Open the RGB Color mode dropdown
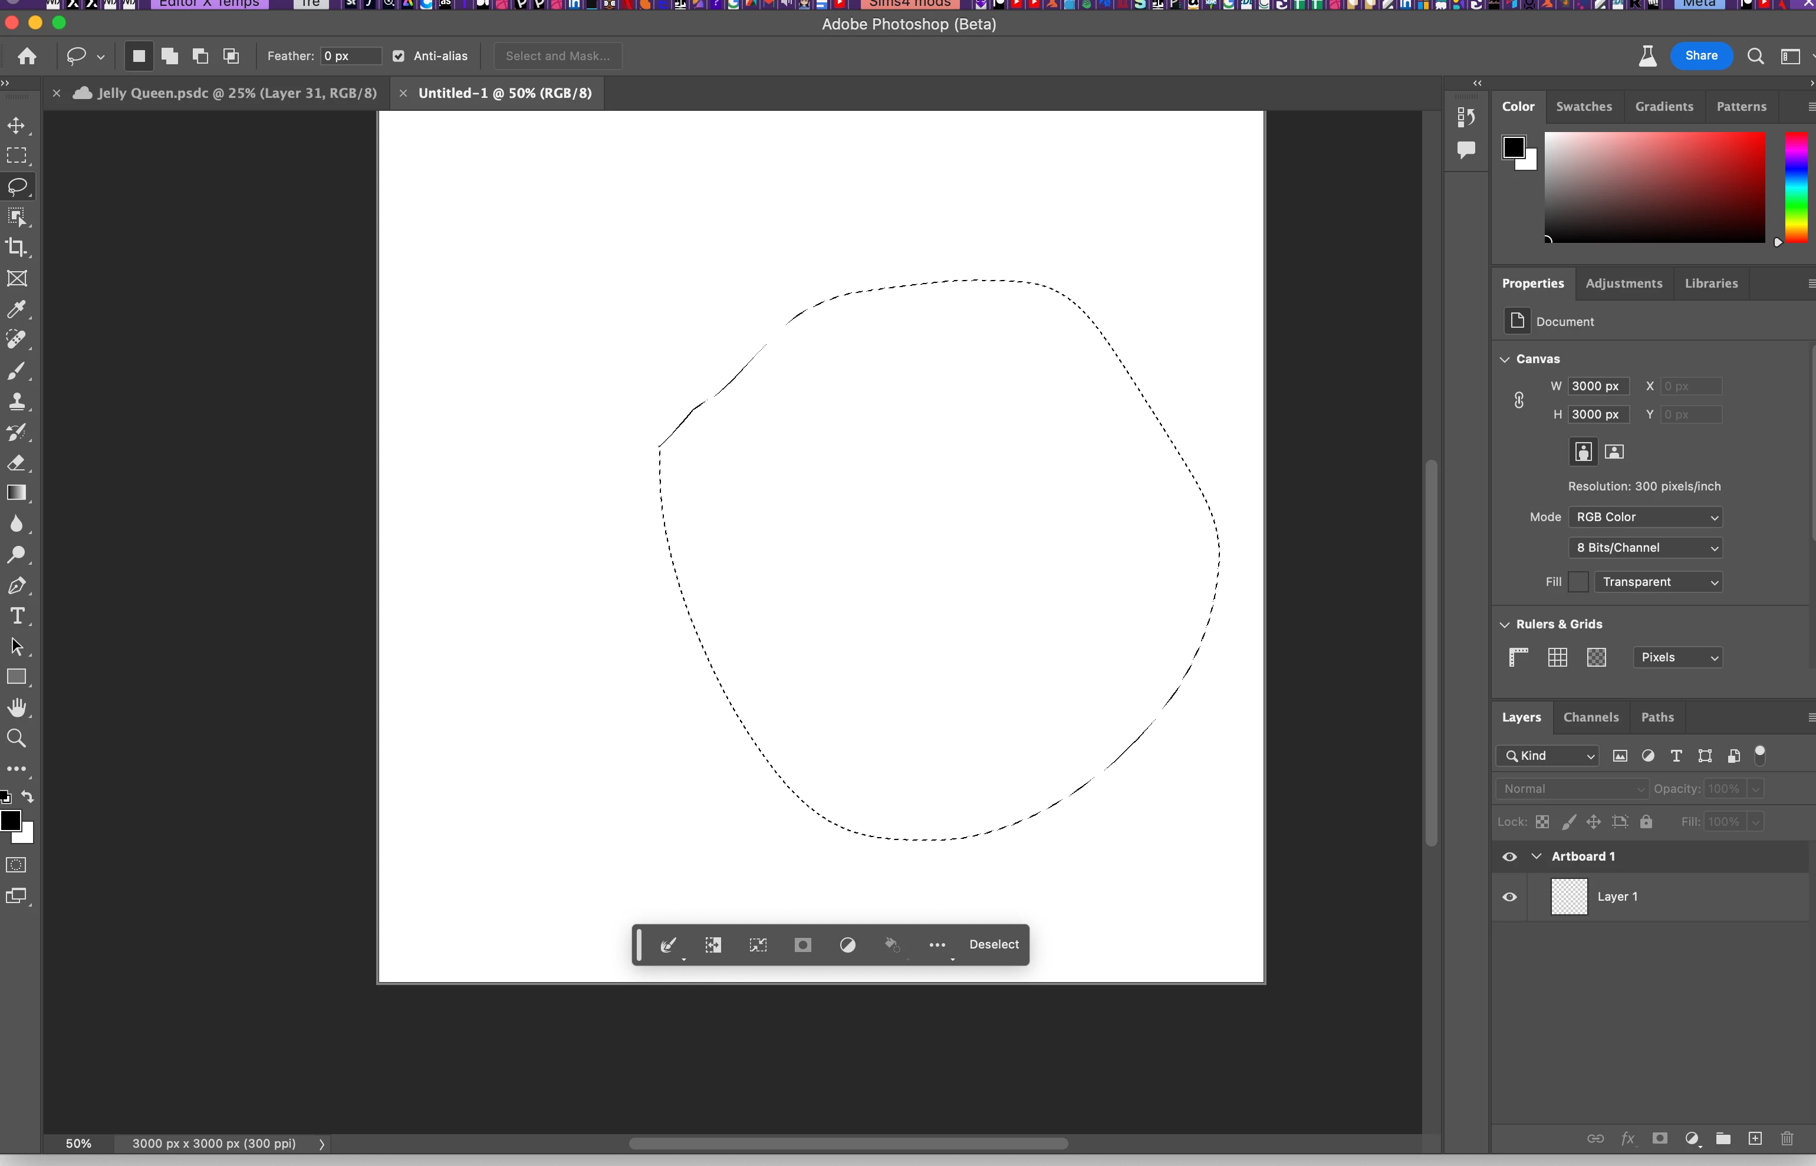1816x1166 pixels. (1645, 517)
